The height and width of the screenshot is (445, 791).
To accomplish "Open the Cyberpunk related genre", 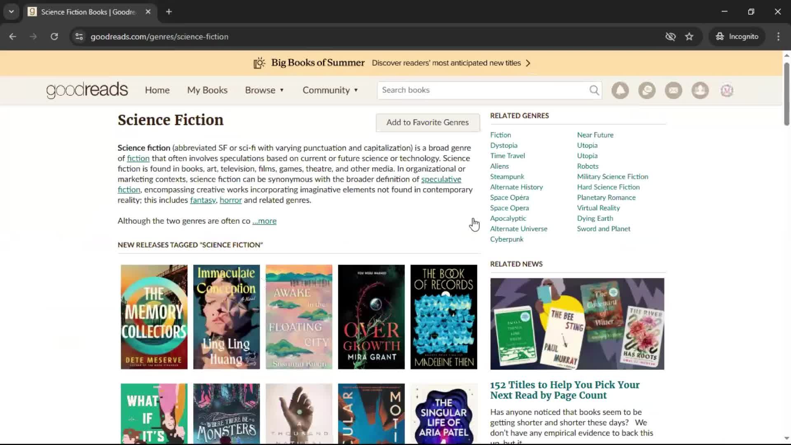I will (x=507, y=239).
